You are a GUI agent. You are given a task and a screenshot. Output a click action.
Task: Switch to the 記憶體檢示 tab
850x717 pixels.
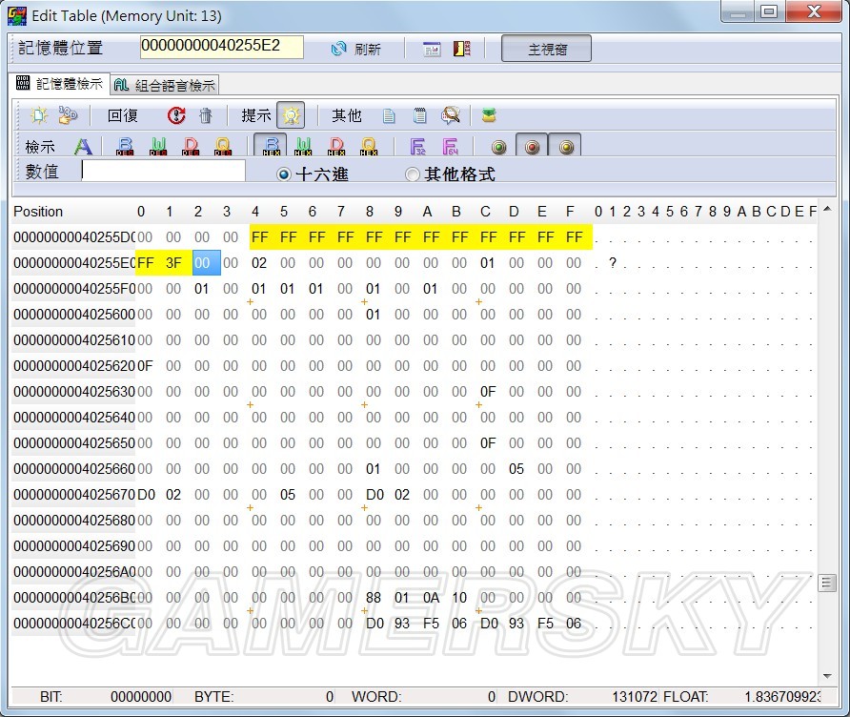pyautogui.click(x=59, y=83)
